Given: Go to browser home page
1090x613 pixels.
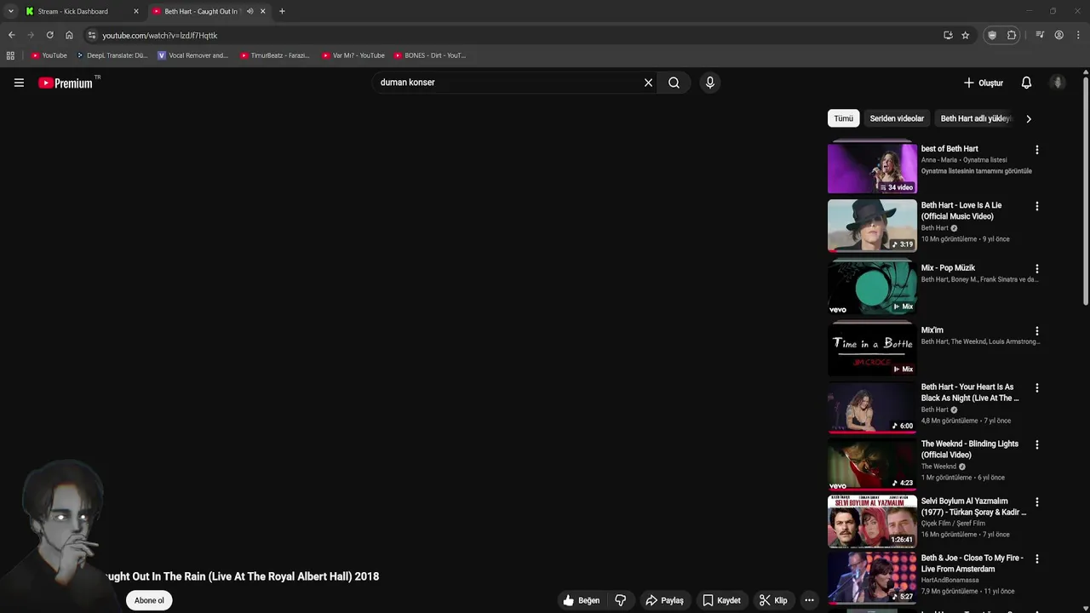Looking at the screenshot, I should (x=69, y=35).
